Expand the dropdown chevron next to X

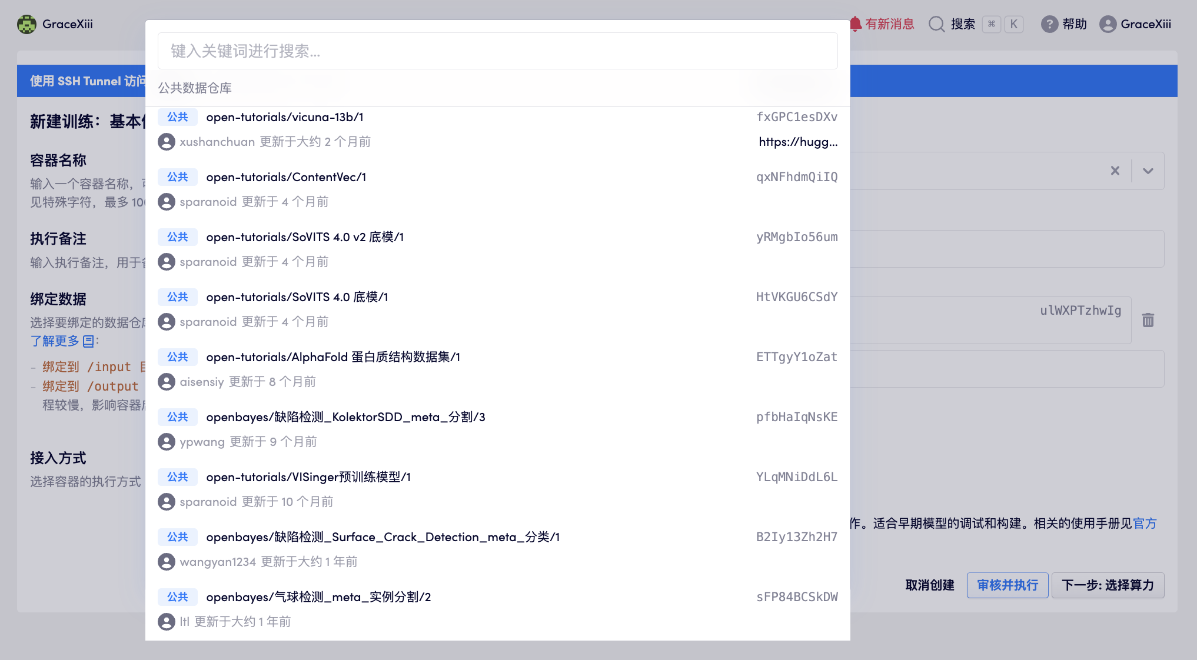pos(1148,171)
